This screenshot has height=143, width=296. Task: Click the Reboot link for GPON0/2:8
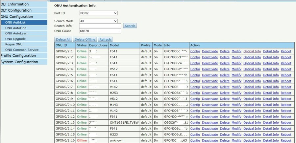(x=286, y=93)
